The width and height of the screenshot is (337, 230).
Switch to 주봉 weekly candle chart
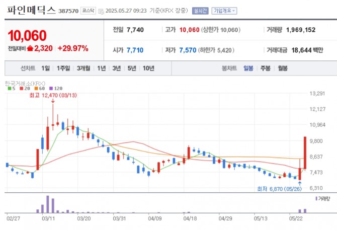coord(266,68)
